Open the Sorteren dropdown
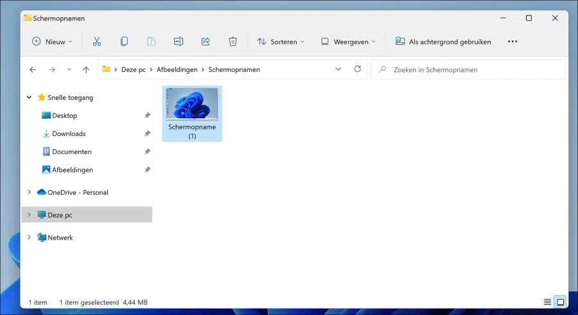Viewport: 578px width, 315px height. (281, 42)
